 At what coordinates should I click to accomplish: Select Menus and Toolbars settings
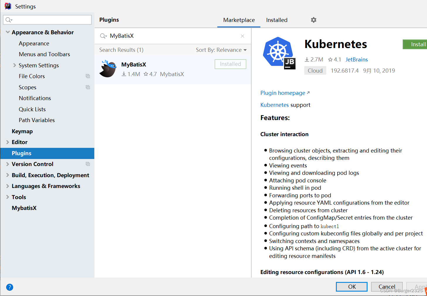point(45,54)
